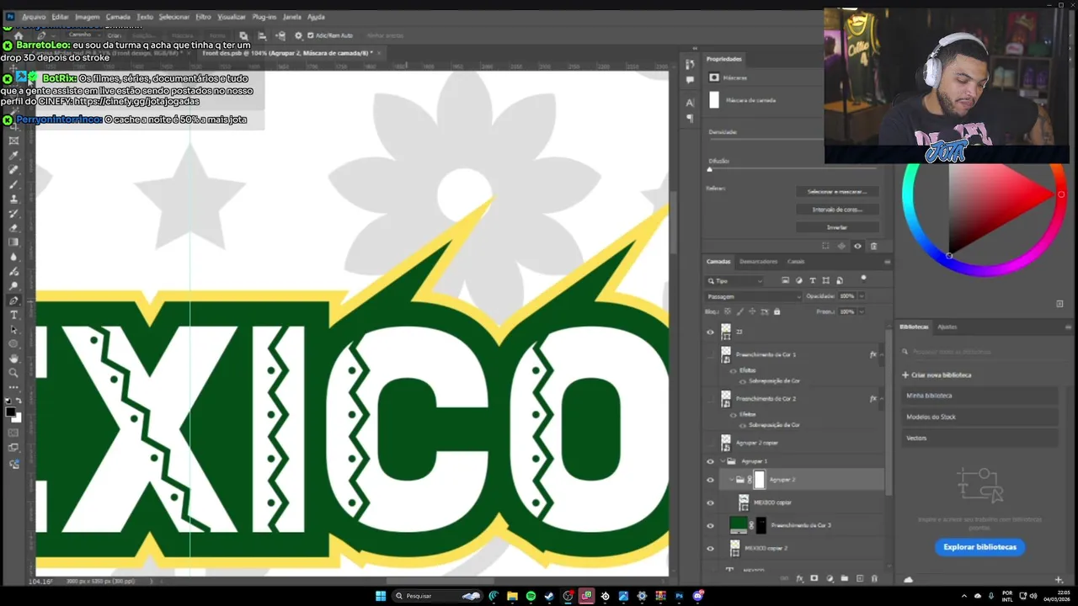Show the Agrupar 2 copiar layer
The width and height of the screenshot is (1078, 606).
710,442
